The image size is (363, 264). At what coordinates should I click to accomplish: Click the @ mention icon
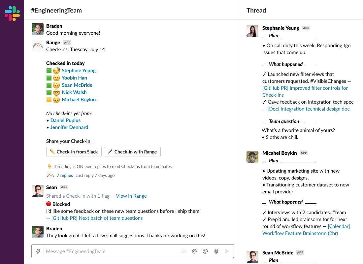point(194,251)
